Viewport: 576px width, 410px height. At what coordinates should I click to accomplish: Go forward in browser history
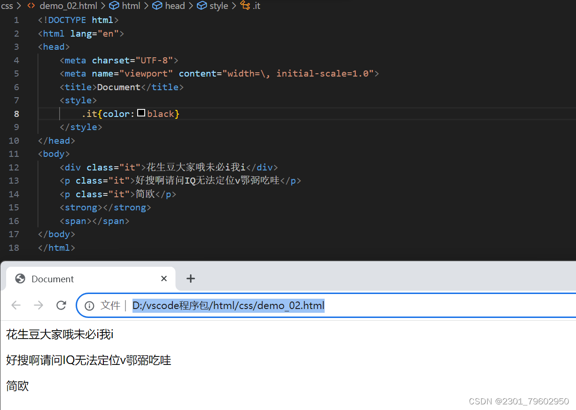click(x=39, y=306)
